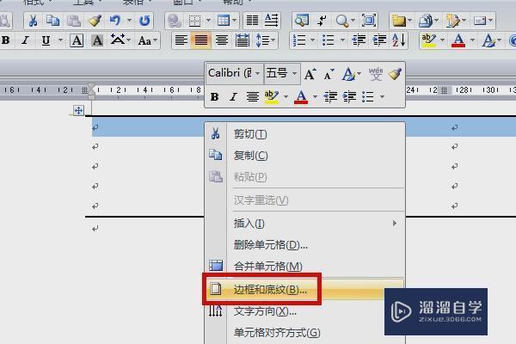
Task: Click the Cut scissors icon in the top toolbar
Action: pos(33,21)
